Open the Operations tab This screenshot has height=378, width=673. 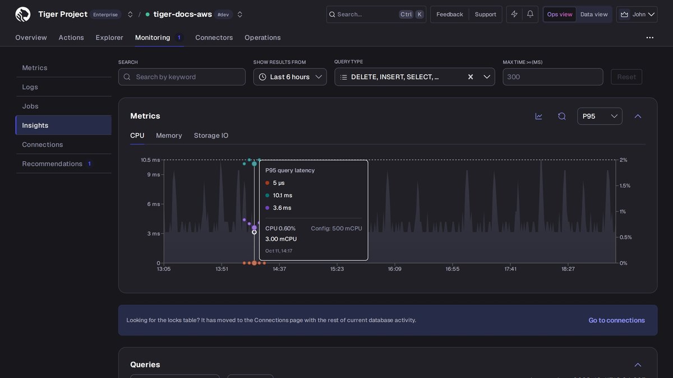point(262,38)
